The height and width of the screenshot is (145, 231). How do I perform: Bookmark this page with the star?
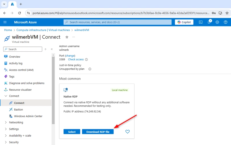click(227, 13)
